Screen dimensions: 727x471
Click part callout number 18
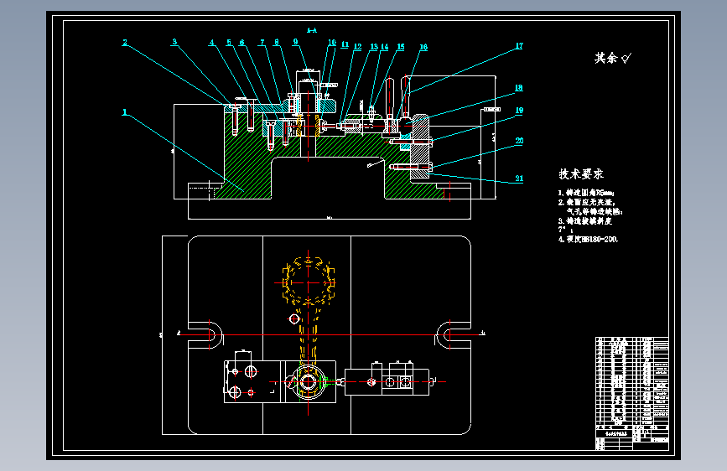(x=518, y=87)
